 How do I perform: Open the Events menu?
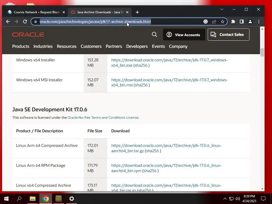pos(158,46)
